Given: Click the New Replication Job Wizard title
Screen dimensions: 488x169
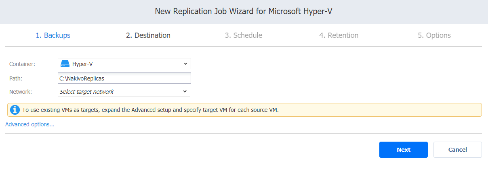Looking at the screenshot, I should (x=244, y=11).
